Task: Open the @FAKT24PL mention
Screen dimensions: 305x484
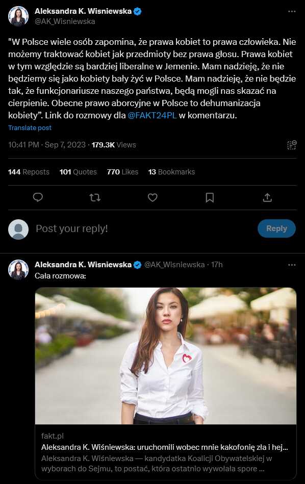Action: tap(152, 115)
